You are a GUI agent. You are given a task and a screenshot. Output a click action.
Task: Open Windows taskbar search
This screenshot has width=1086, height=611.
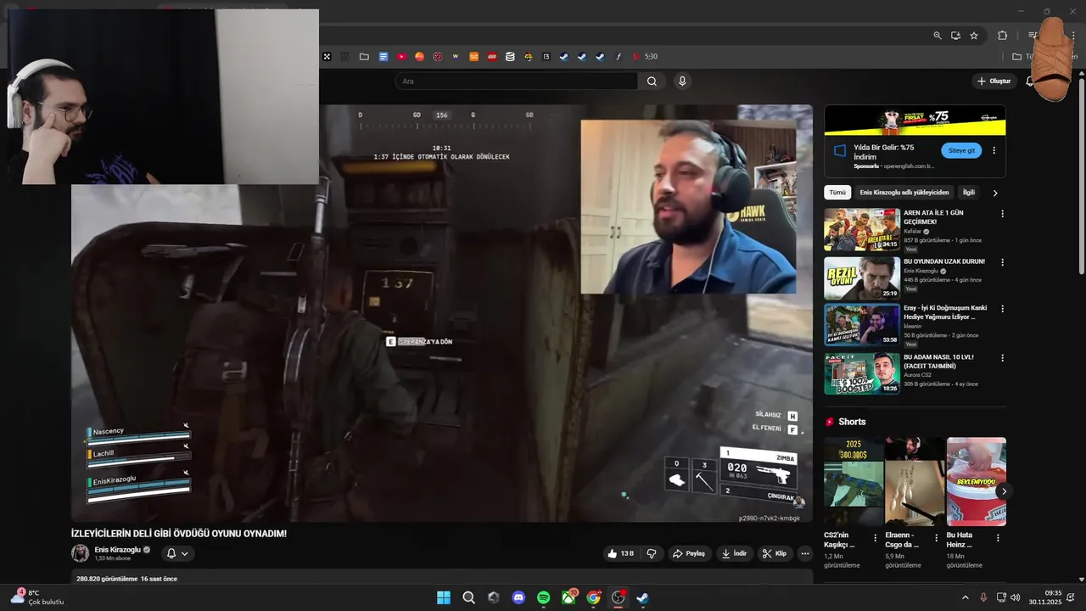pyautogui.click(x=468, y=597)
